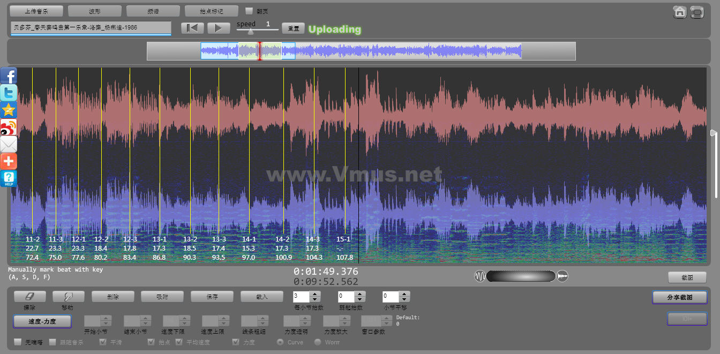The height and width of the screenshot is (354, 720).
Task: Select the move 移动 tool
Action: (x=67, y=296)
